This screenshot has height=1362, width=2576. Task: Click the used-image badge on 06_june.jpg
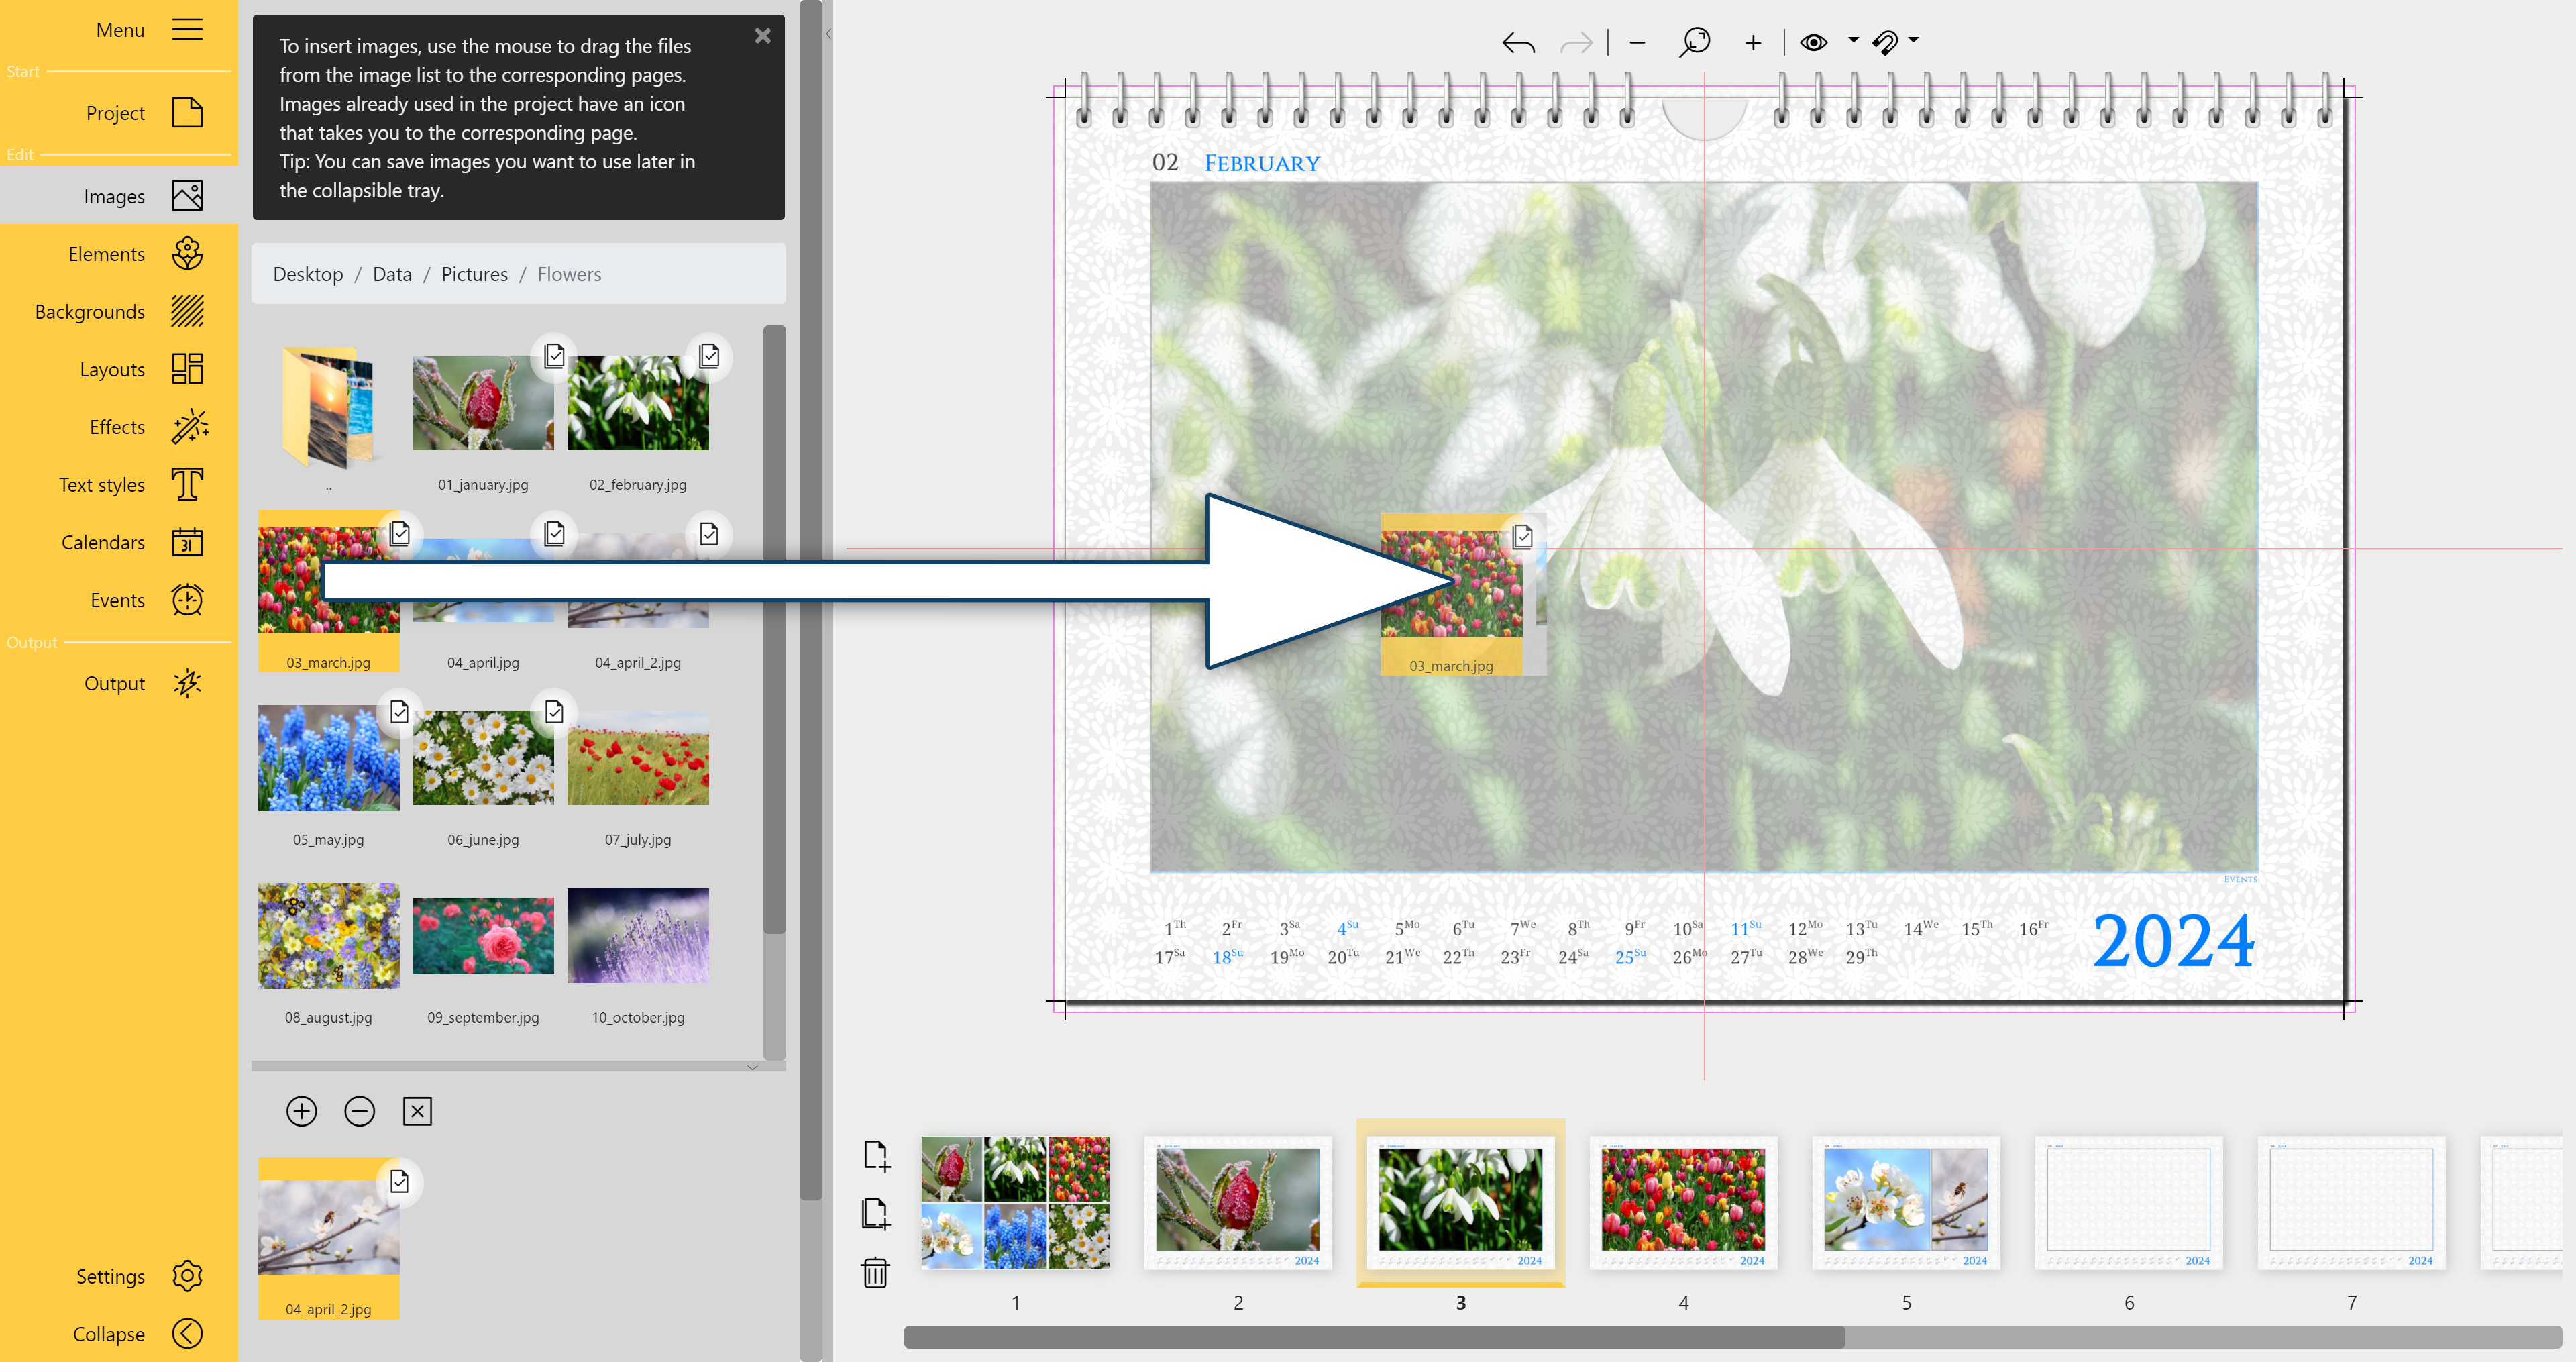tap(555, 712)
